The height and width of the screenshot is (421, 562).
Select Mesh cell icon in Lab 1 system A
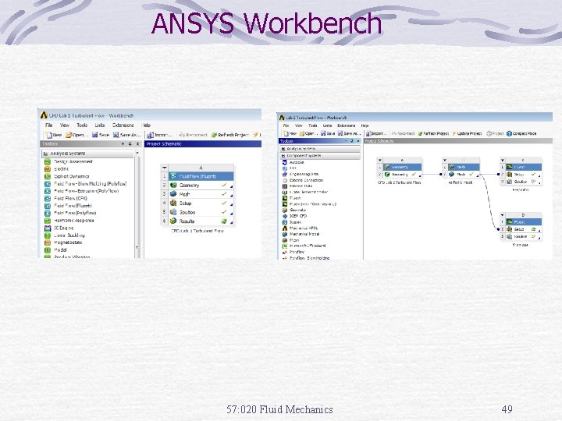[173, 193]
